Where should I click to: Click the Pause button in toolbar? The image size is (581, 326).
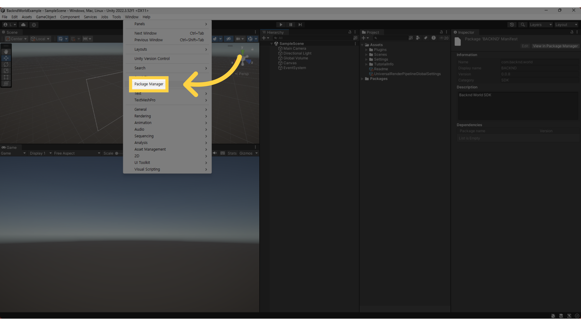pyautogui.click(x=290, y=25)
